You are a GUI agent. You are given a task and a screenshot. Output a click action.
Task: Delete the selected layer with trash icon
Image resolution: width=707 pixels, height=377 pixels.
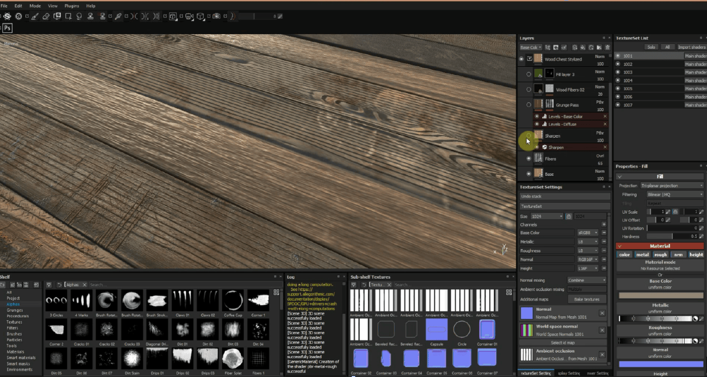pos(607,47)
